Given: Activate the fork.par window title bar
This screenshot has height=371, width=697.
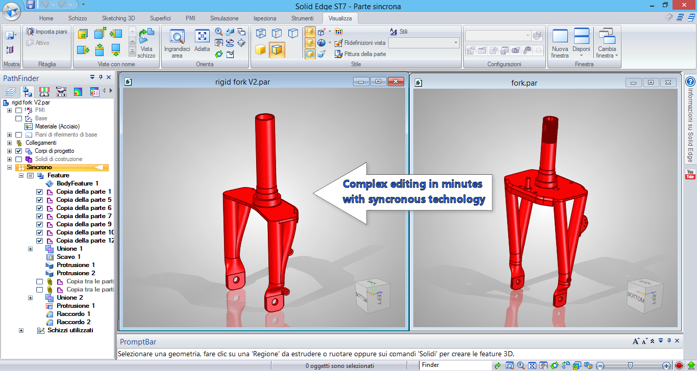Looking at the screenshot, I should click(524, 82).
